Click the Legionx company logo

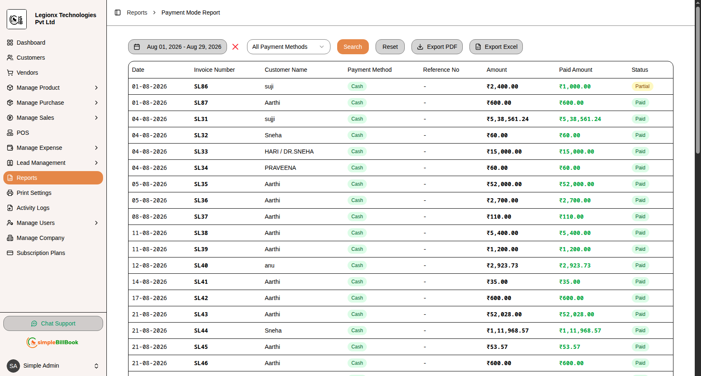17,19
